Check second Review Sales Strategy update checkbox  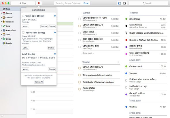point(23,32)
